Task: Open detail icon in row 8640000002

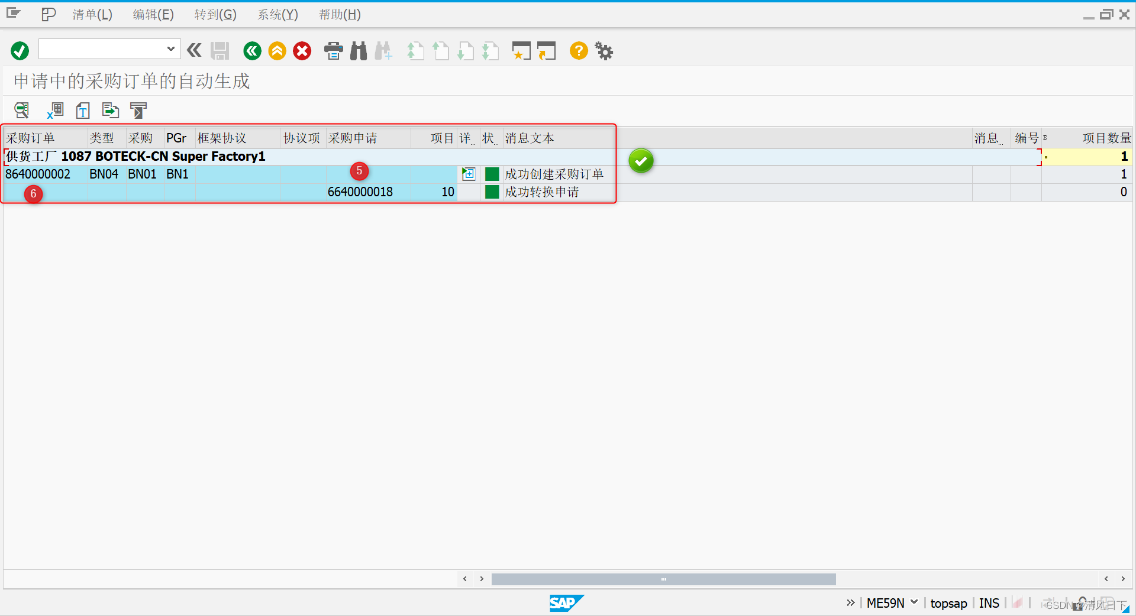Action: pos(469,174)
